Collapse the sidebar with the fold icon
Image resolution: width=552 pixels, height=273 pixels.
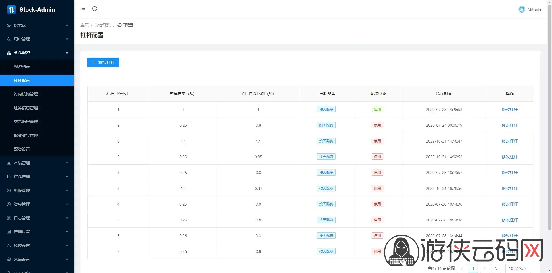[x=83, y=9]
